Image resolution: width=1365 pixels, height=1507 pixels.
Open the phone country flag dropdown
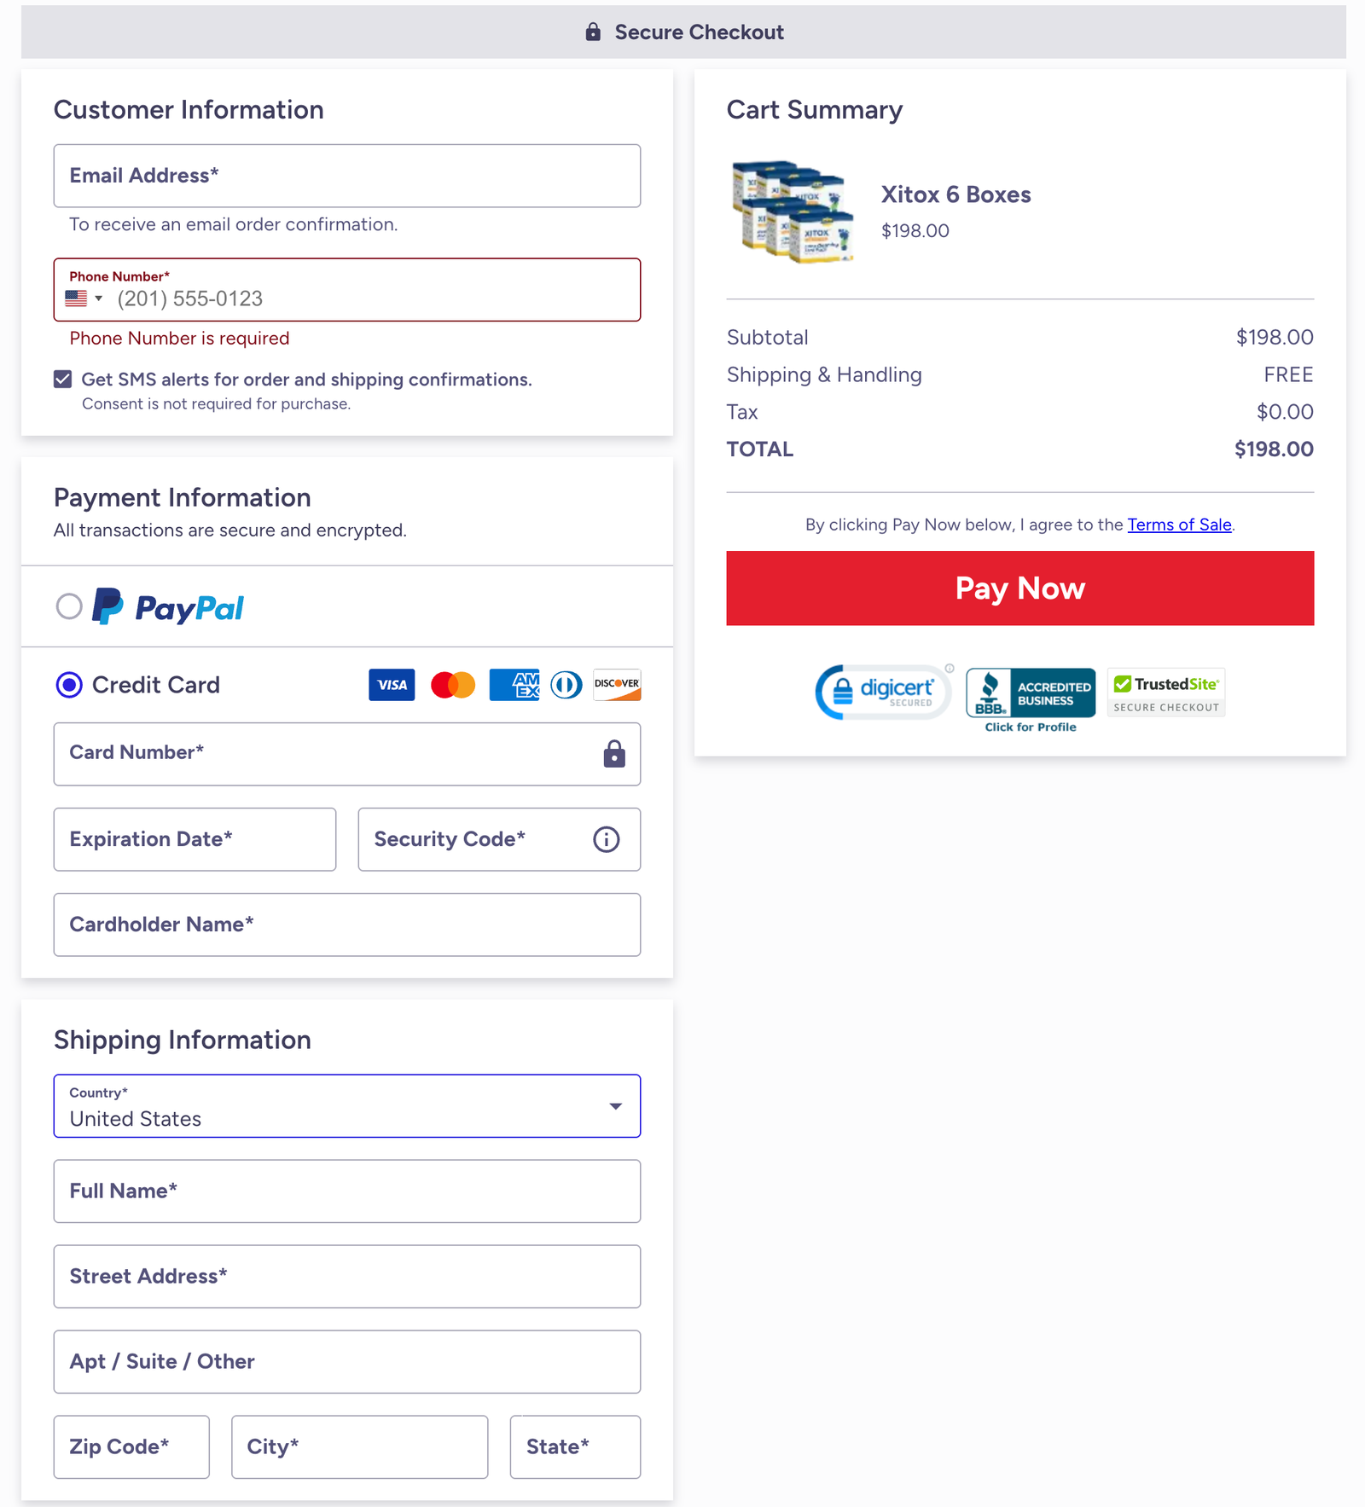84,299
